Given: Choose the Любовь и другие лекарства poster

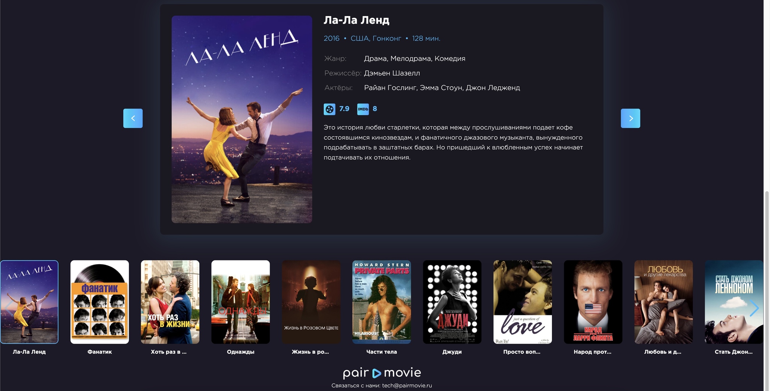Looking at the screenshot, I should [x=664, y=302].
